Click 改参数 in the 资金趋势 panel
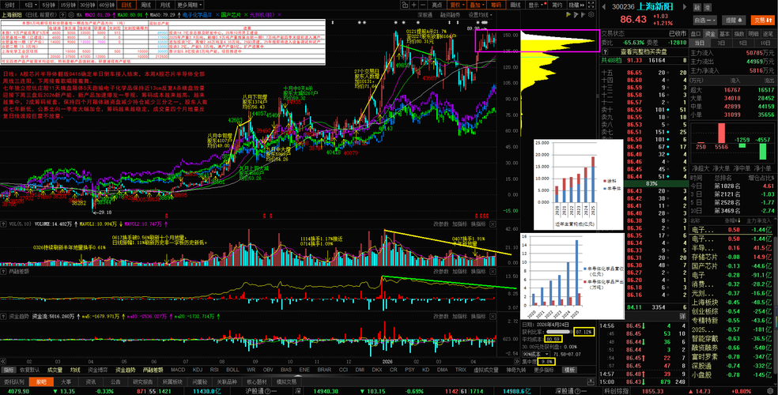Viewport: 778px width, 395px height. [x=441, y=316]
